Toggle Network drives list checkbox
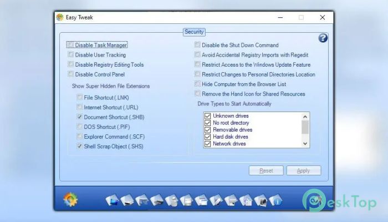 208,144
